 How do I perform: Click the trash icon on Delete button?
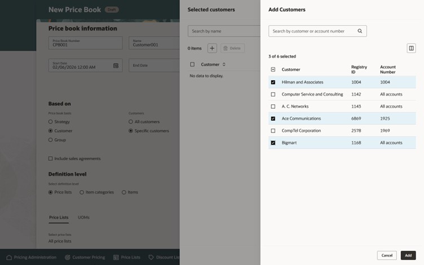(226, 48)
